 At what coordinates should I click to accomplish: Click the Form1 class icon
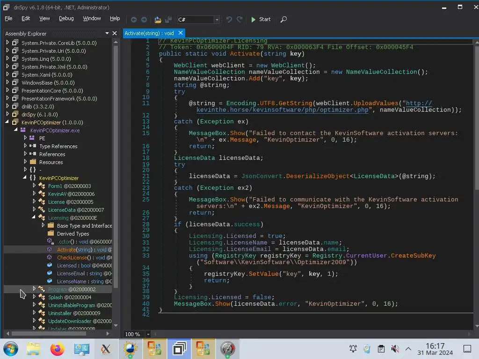click(x=42, y=186)
